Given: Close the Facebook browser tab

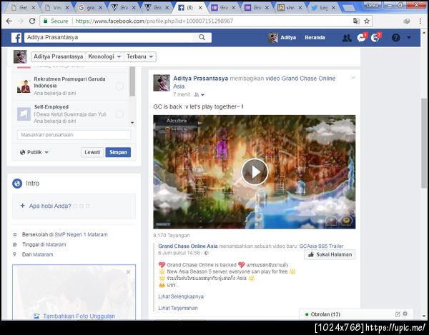Looking at the screenshot, I should click(200, 8).
